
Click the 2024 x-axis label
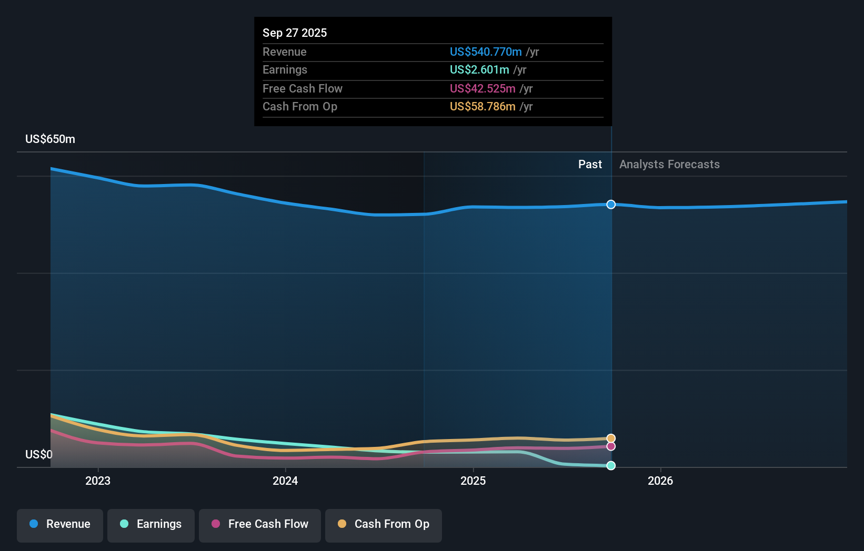click(285, 481)
